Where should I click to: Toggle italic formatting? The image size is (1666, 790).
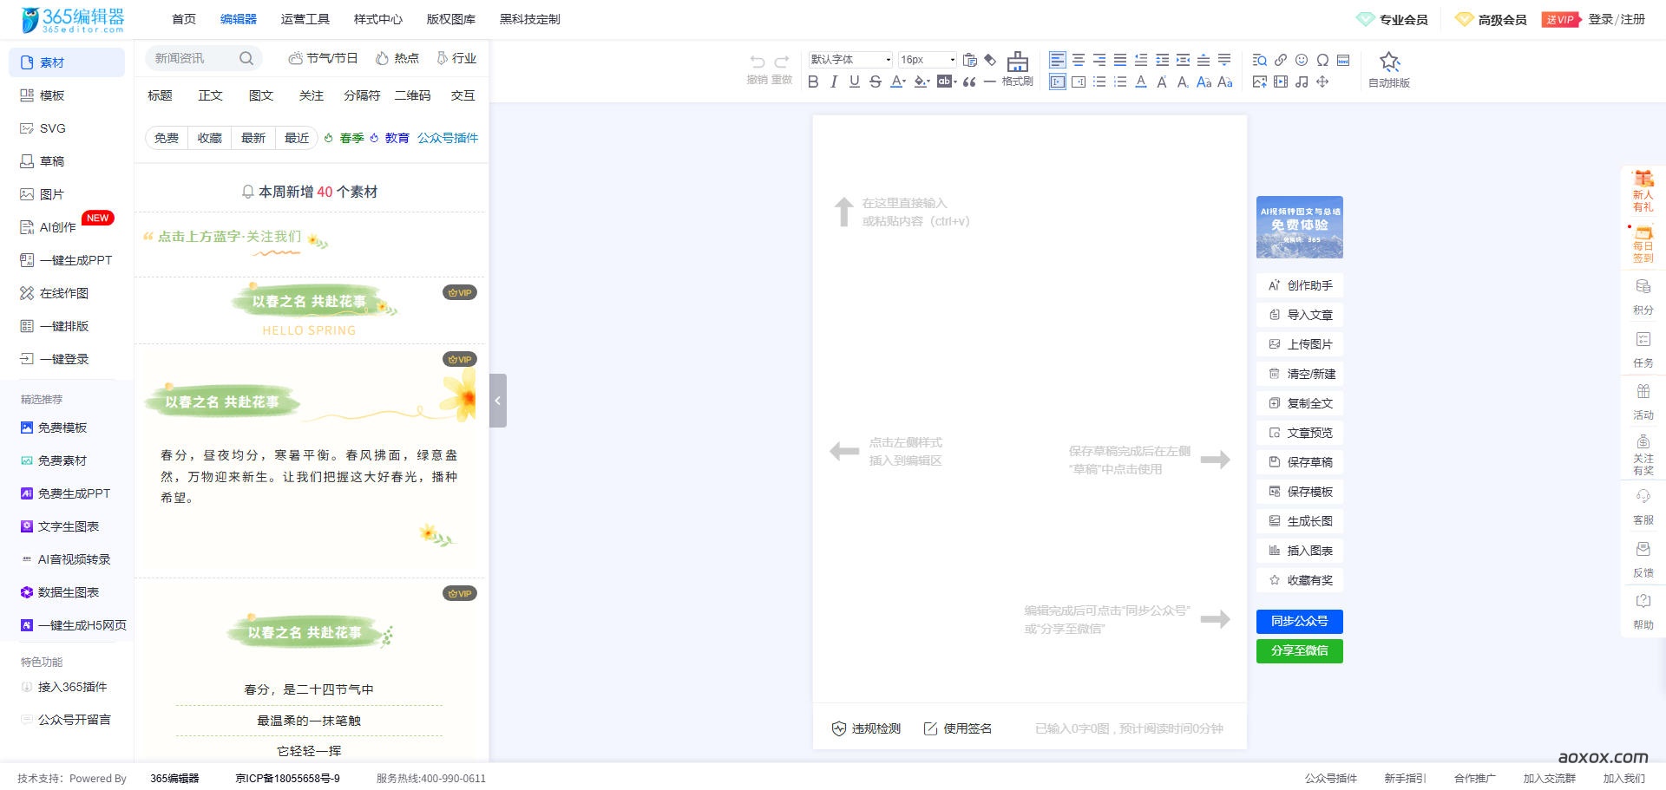pos(833,82)
